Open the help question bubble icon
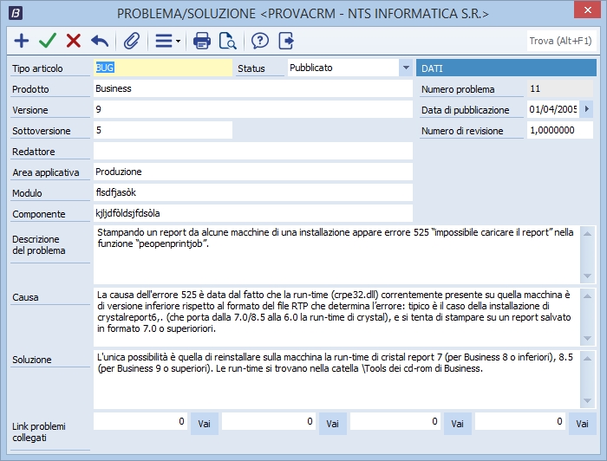This screenshot has width=607, height=461. point(260,41)
